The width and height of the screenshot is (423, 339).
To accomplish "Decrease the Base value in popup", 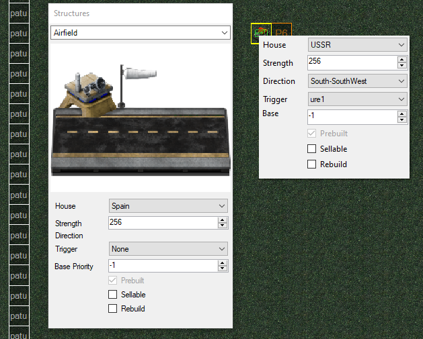I will [402, 119].
